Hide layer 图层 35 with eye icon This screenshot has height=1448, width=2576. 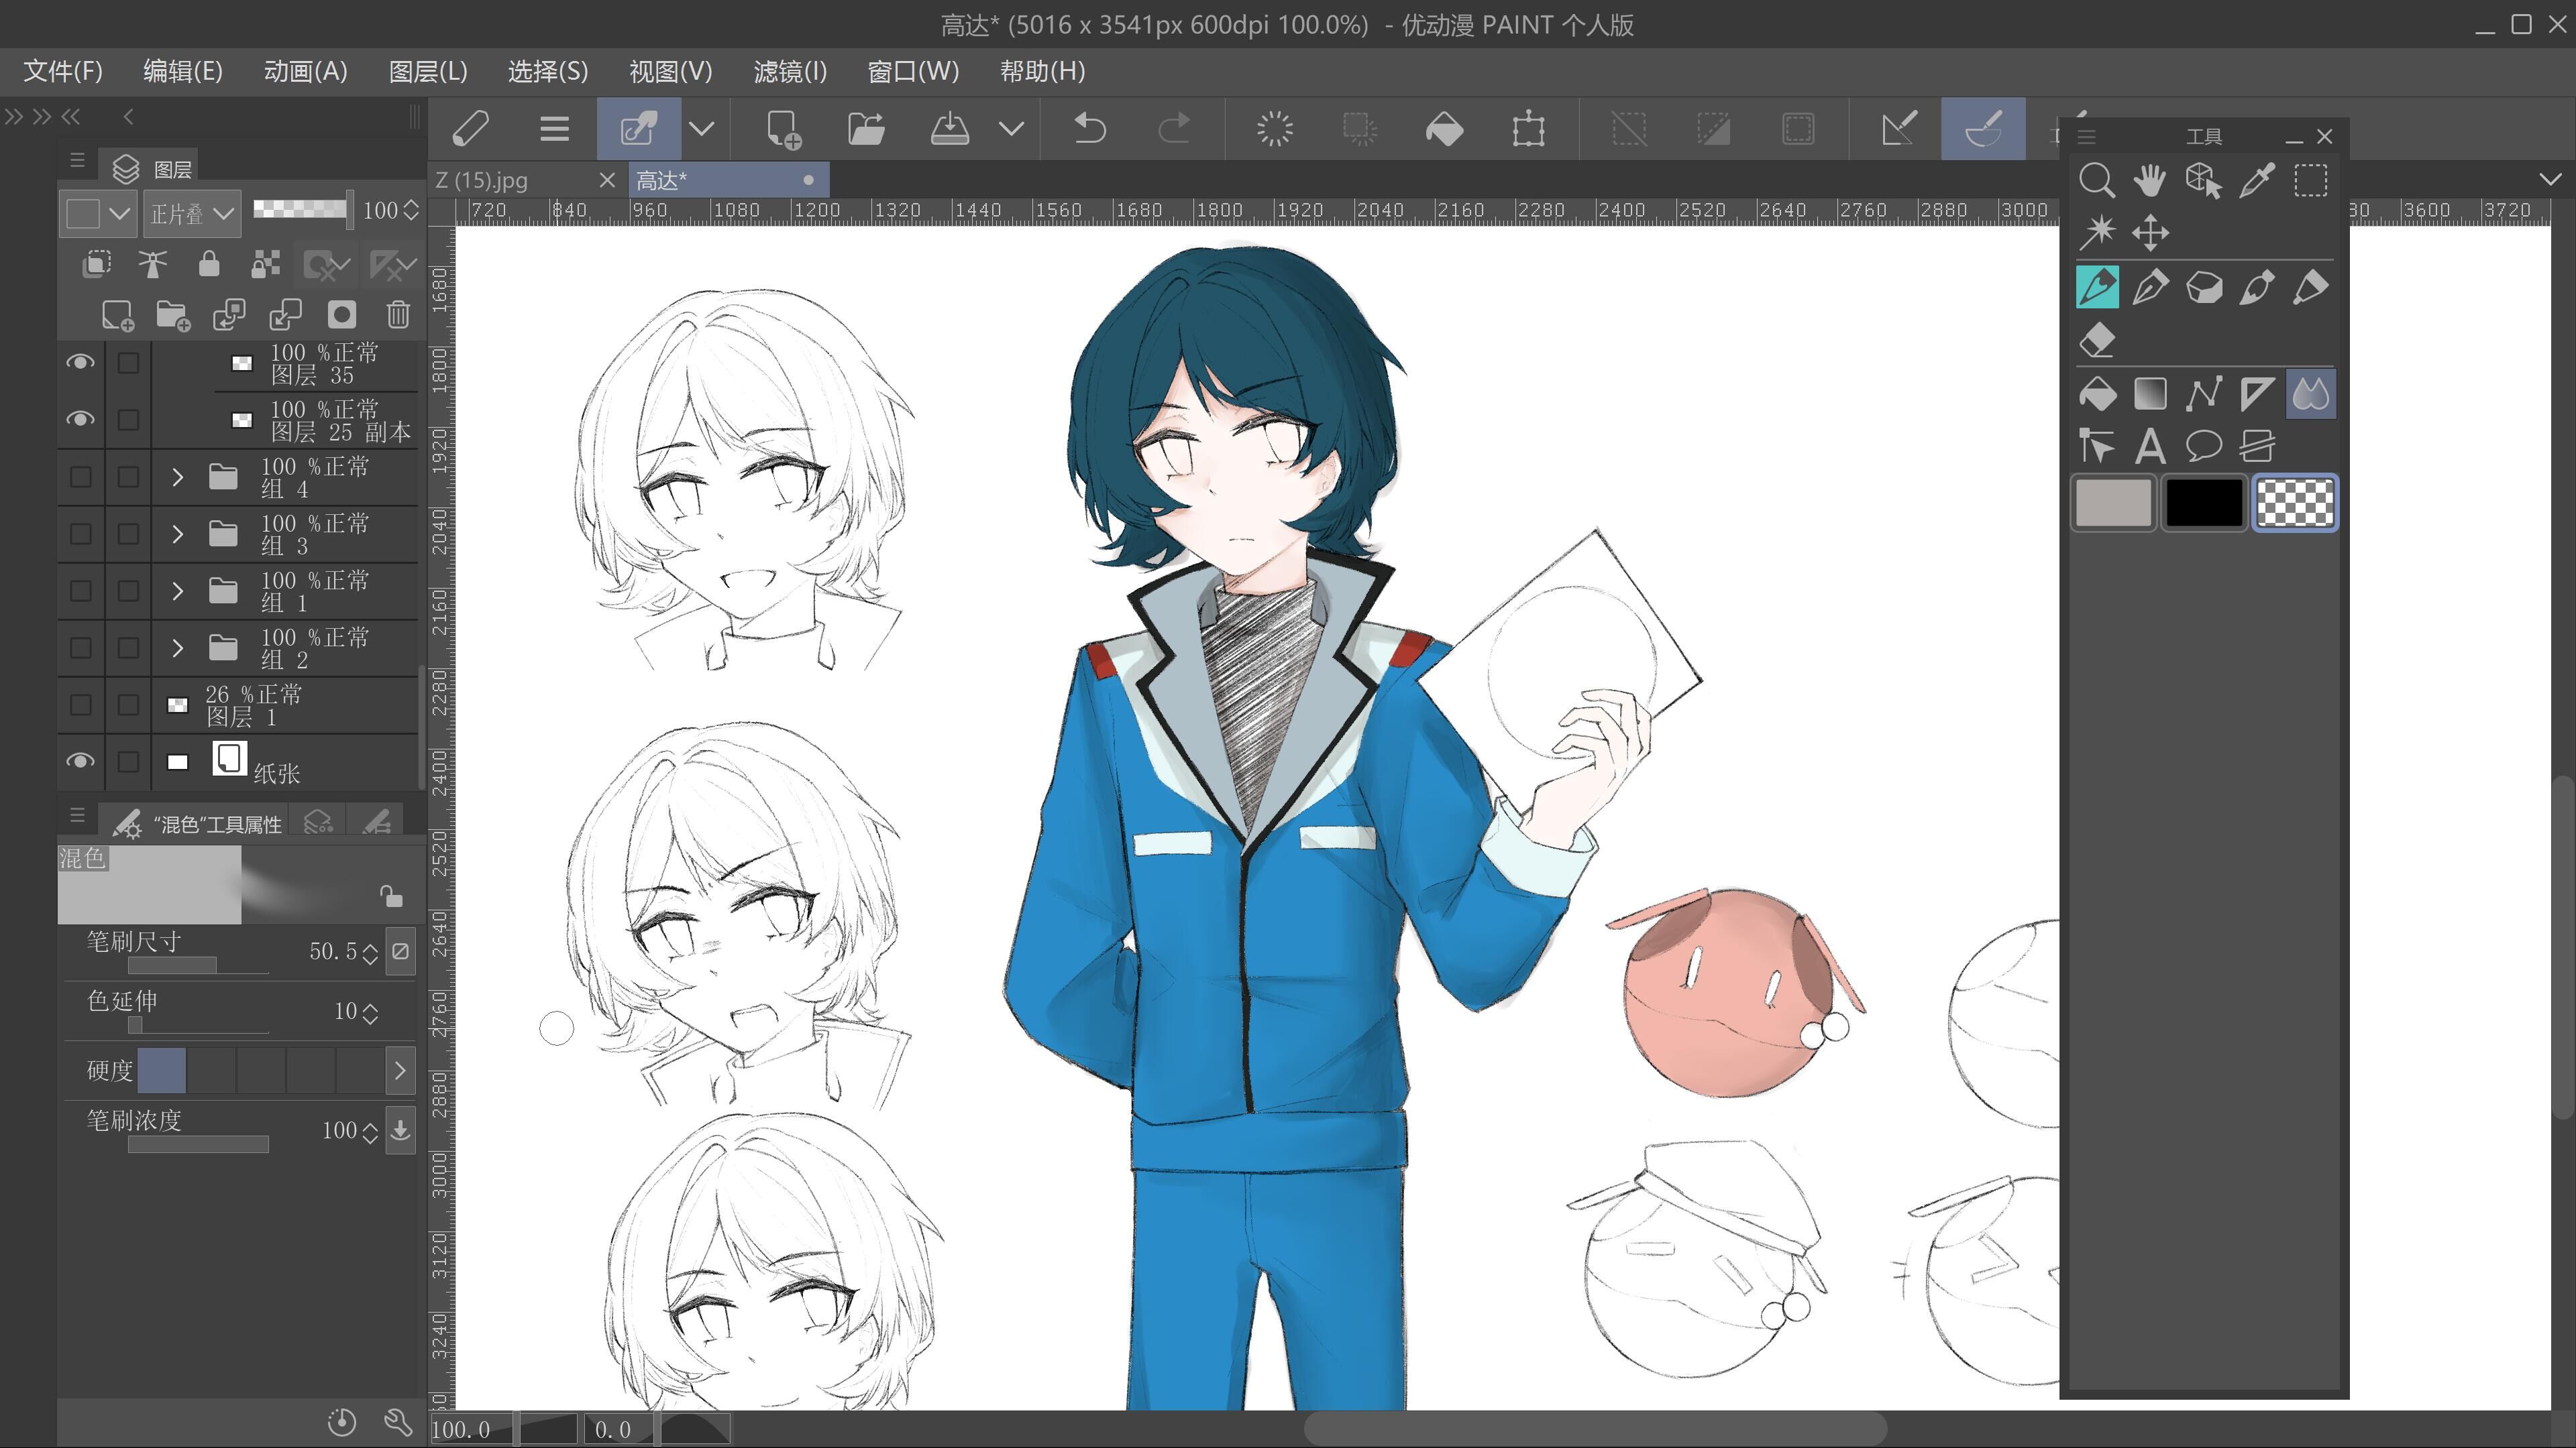click(80, 362)
